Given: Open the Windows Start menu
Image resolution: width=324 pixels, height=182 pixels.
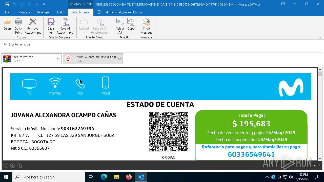Looking at the screenshot, I should tap(6, 177).
